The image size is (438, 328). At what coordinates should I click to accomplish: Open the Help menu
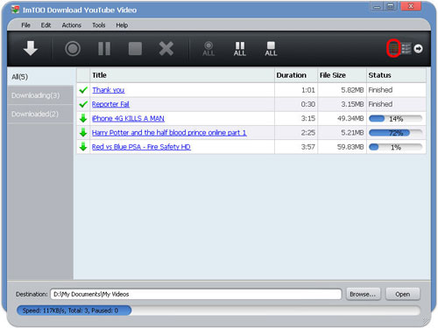[x=122, y=25]
